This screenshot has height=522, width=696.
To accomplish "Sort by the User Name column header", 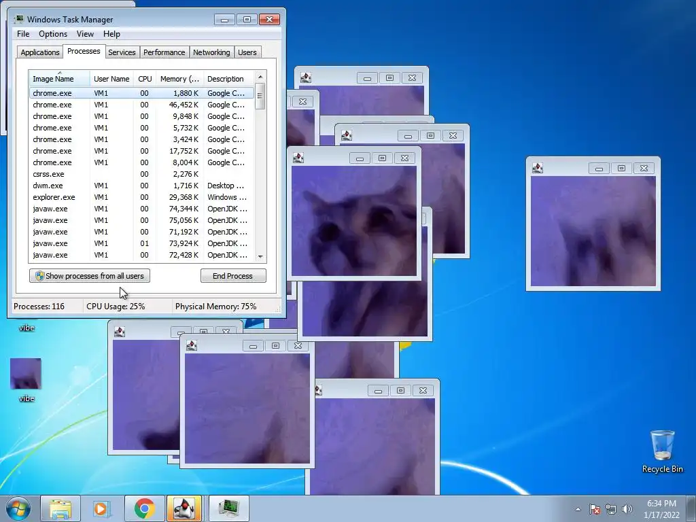I will (x=111, y=79).
